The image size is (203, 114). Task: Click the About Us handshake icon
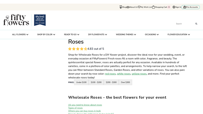point(128,7)
